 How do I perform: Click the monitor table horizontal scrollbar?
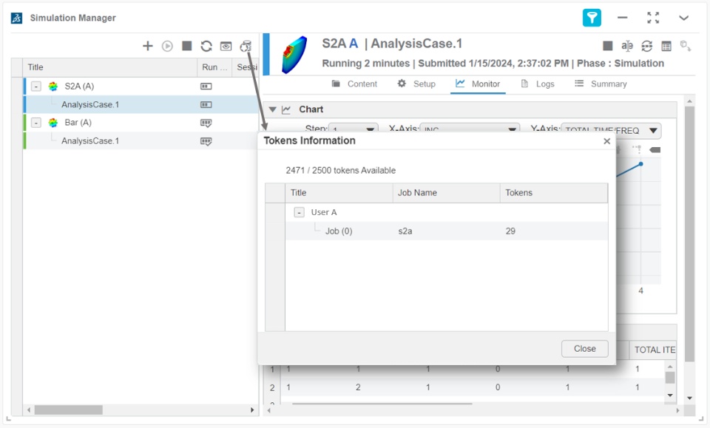pos(382,404)
